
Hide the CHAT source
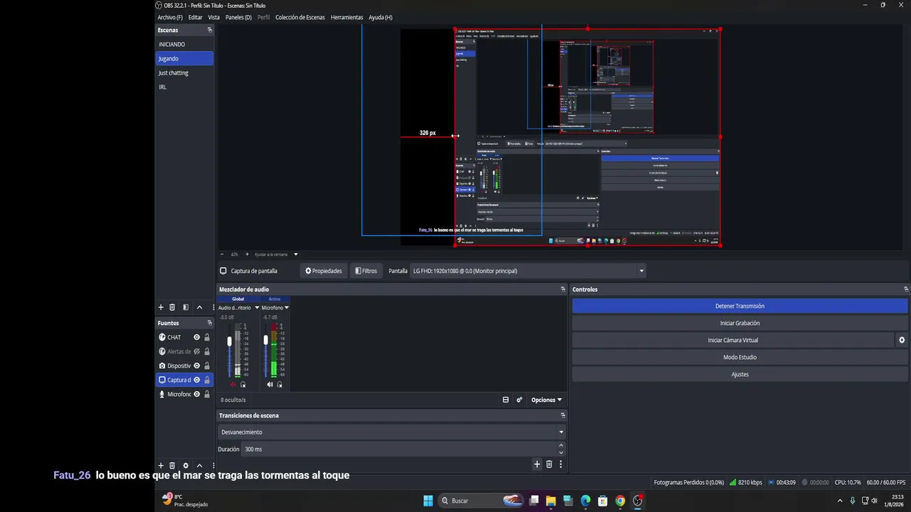[x=197, y=337]
